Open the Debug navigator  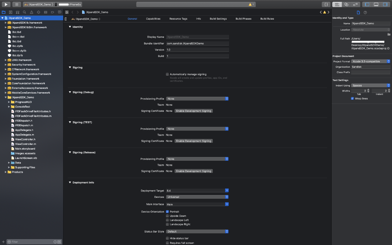click(x=45, y=12)
